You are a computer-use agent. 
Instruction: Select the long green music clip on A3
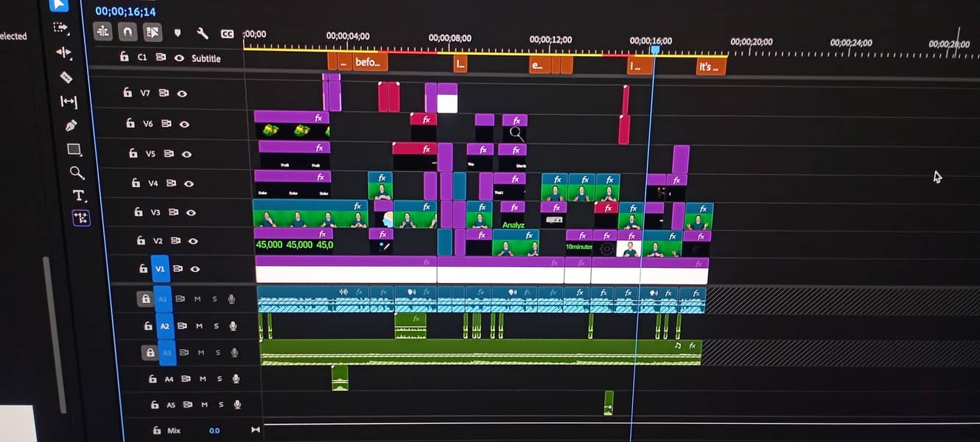(480, 352)
